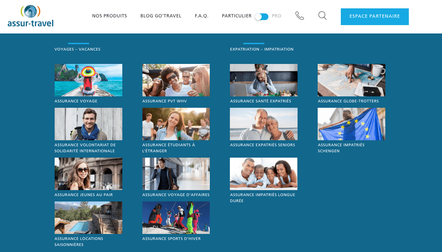
Task: Click the beach boat thumbnail for Assurance Voyage
Action: [x=88, y=80]
